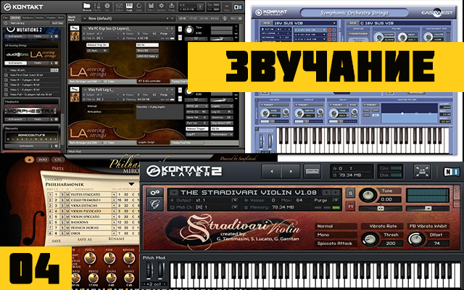Open the CTL tab in Philharmonik
Viewport: 464px width, 290px height.
pos(57,159)
